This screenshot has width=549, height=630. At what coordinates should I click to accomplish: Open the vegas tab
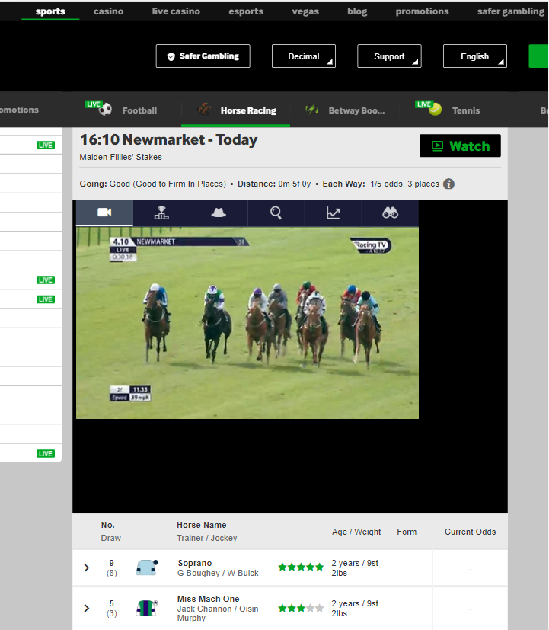click(305, 11)
